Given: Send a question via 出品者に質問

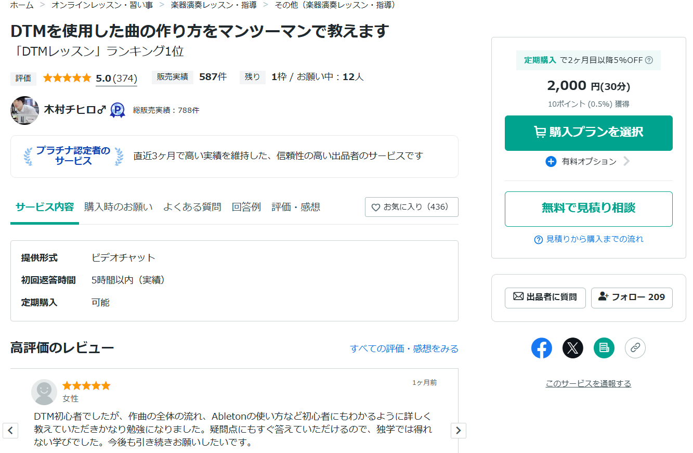Looking at the screenshot, I should pos(545,297).
